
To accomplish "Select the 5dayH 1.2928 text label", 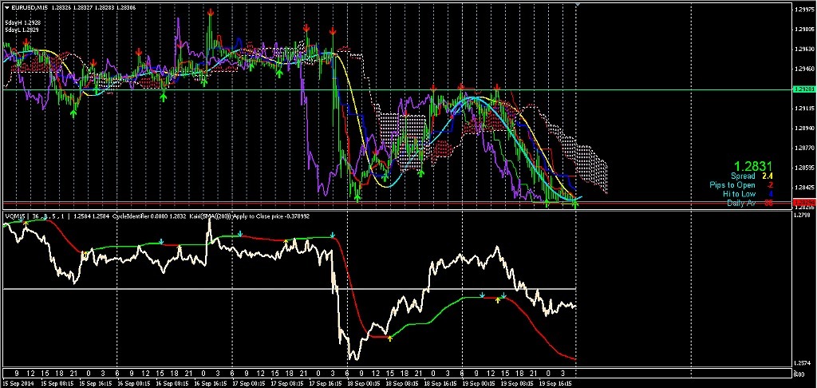I will pos(21,23).
